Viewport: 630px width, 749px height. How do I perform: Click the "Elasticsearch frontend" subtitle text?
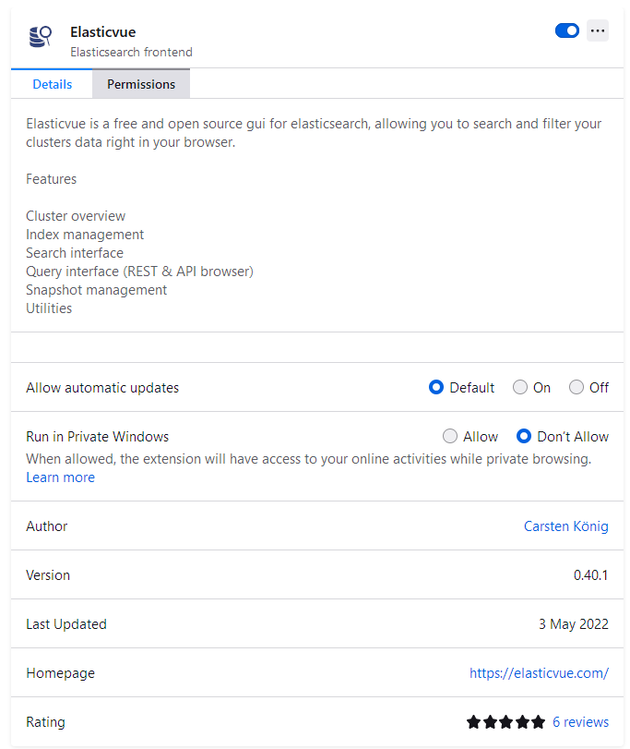point(131,53)
